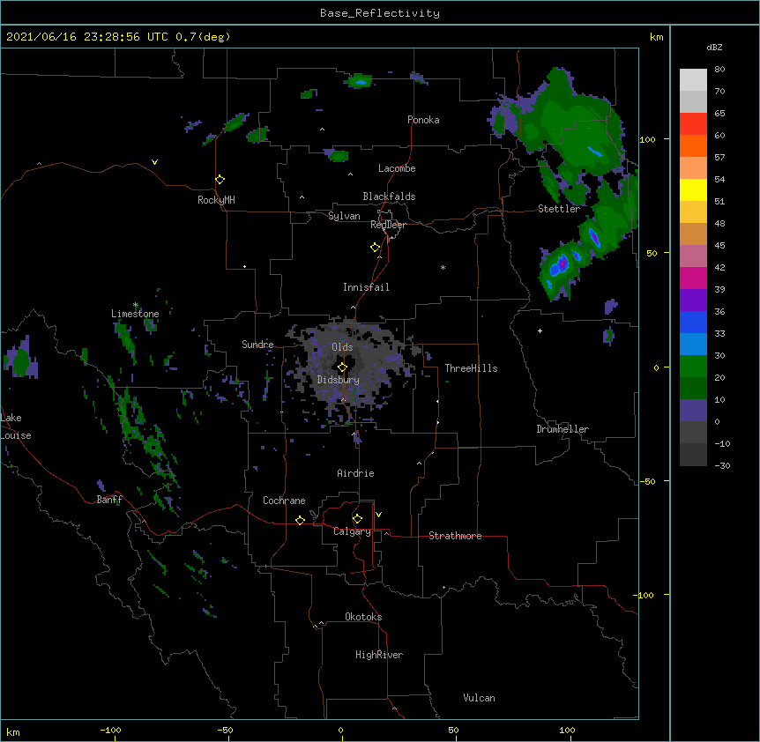760x742 pixels.
Task: Click the km unit label at bottom left
Action: (13, 732)
